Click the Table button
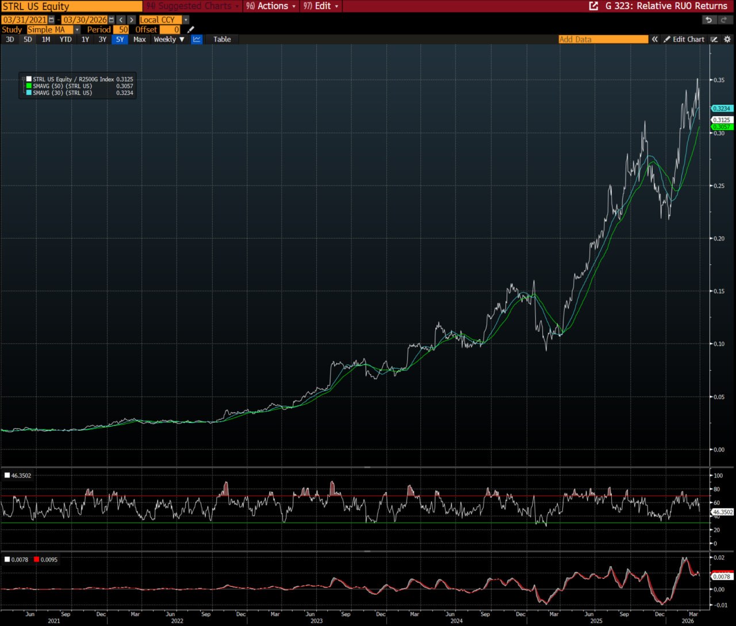Screen dimensions: 736x626 pos(221,39)
